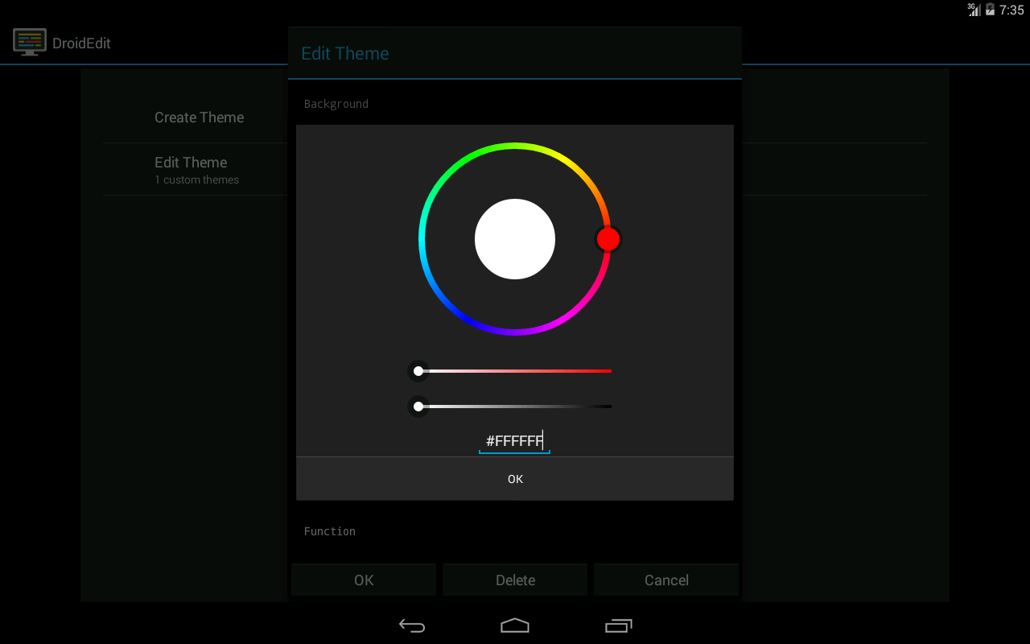This screenshot has height=644, width=1030.
Task: Click the red hue selector knob
Action: (x=608, y=239)
